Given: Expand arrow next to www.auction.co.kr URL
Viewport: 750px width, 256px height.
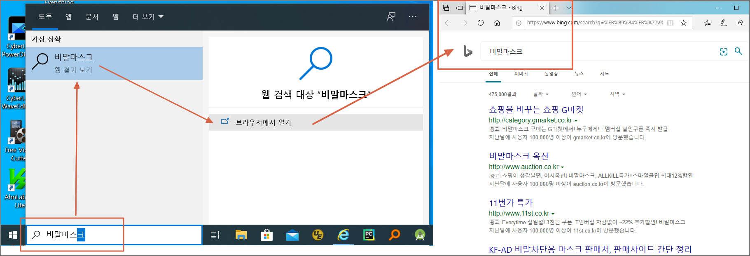Looking at the screenshot, I should [x=562, y=167].
